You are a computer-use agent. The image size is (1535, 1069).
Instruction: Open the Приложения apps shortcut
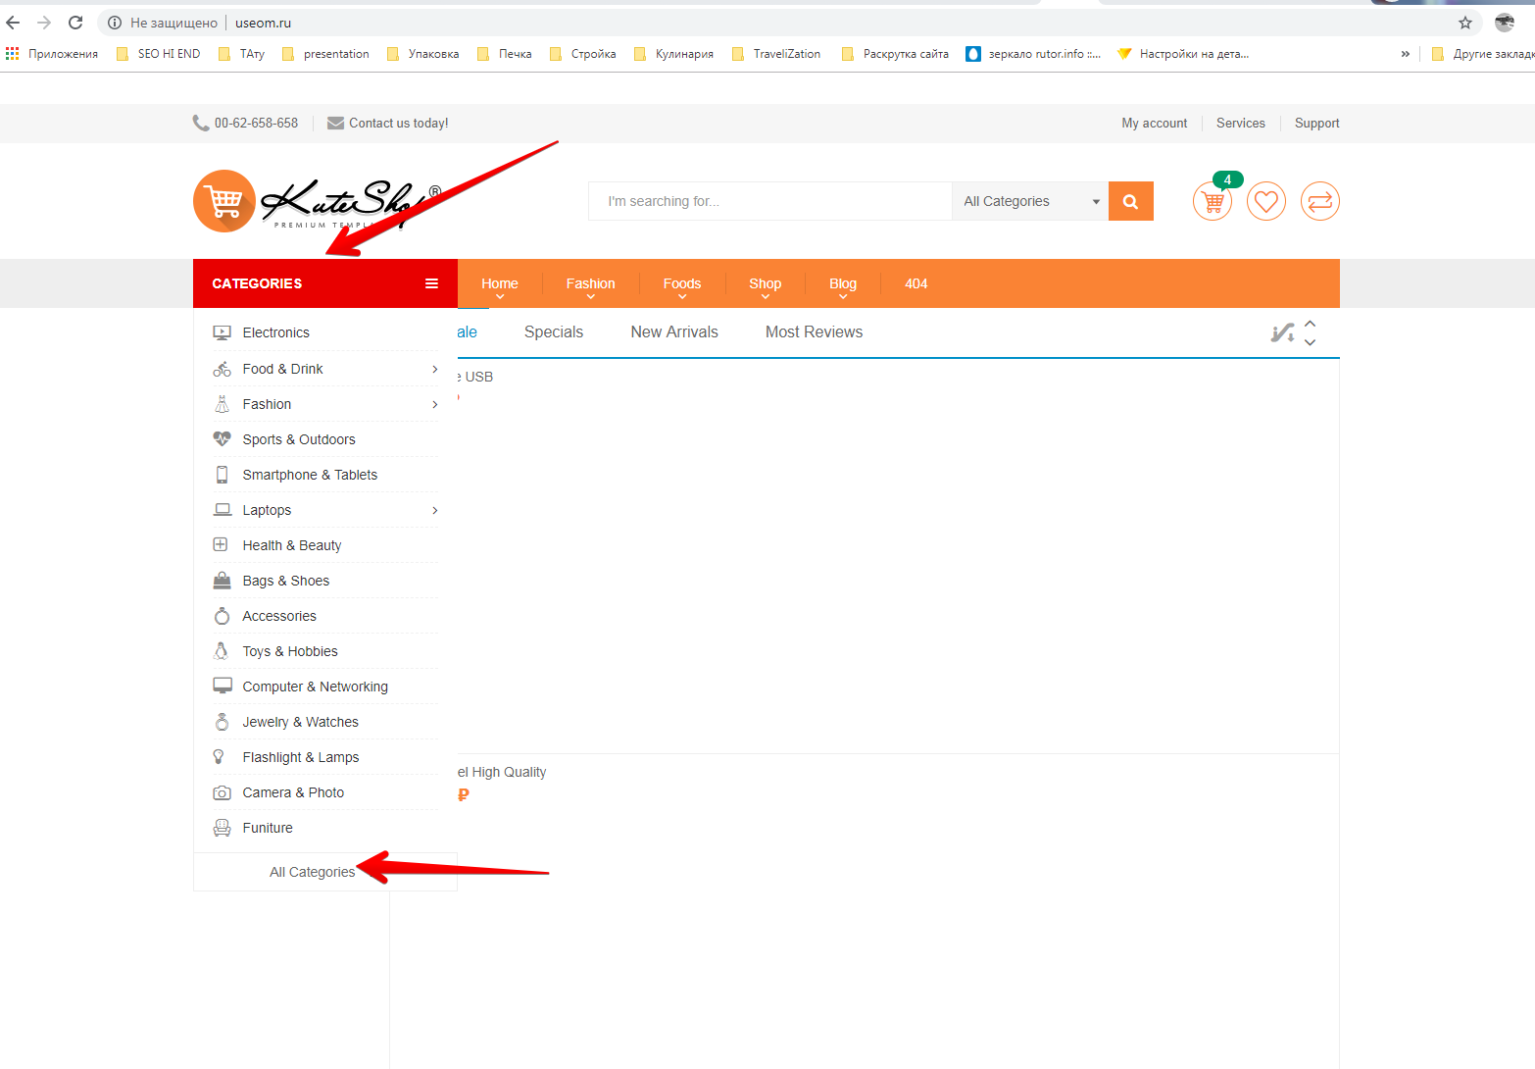[52, 54]
